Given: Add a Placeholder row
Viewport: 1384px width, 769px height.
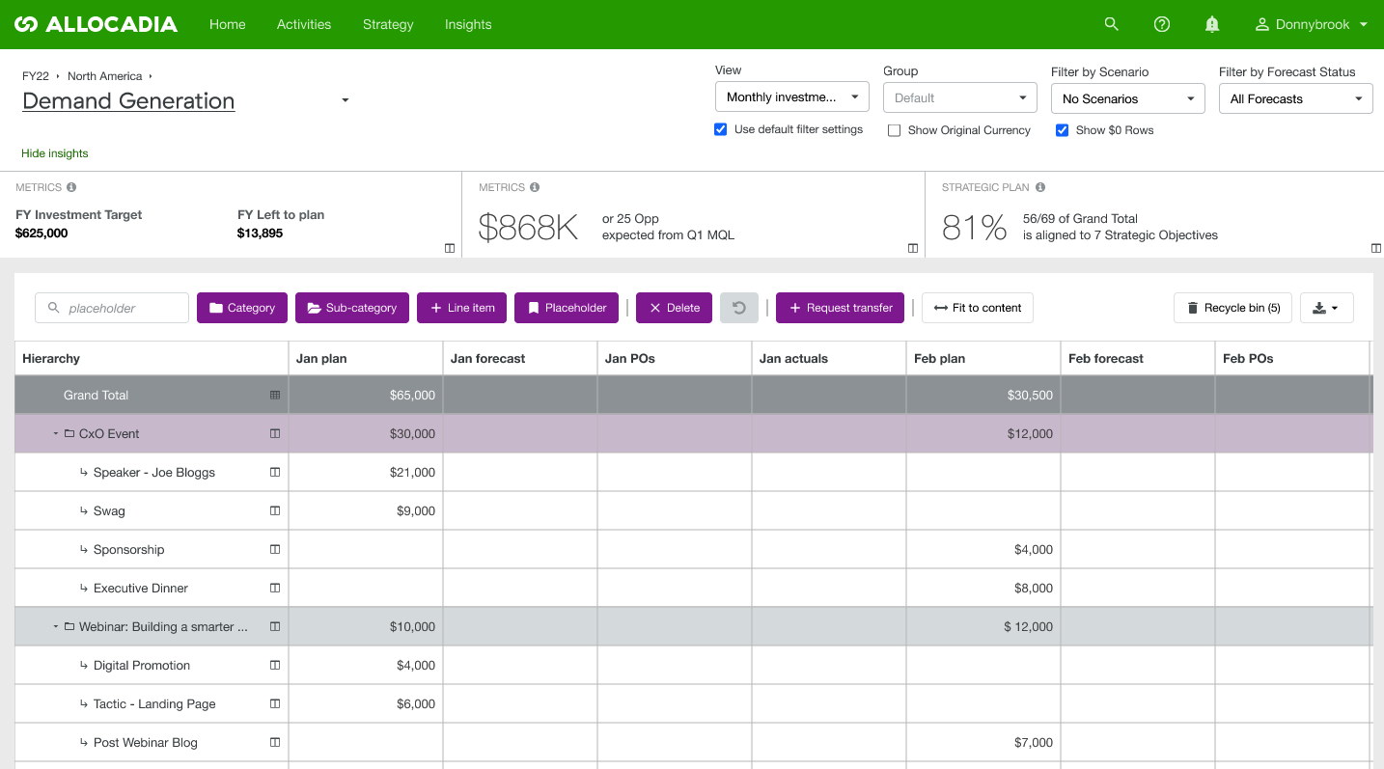Looking at the screenshot, I should tap(567, 308).
